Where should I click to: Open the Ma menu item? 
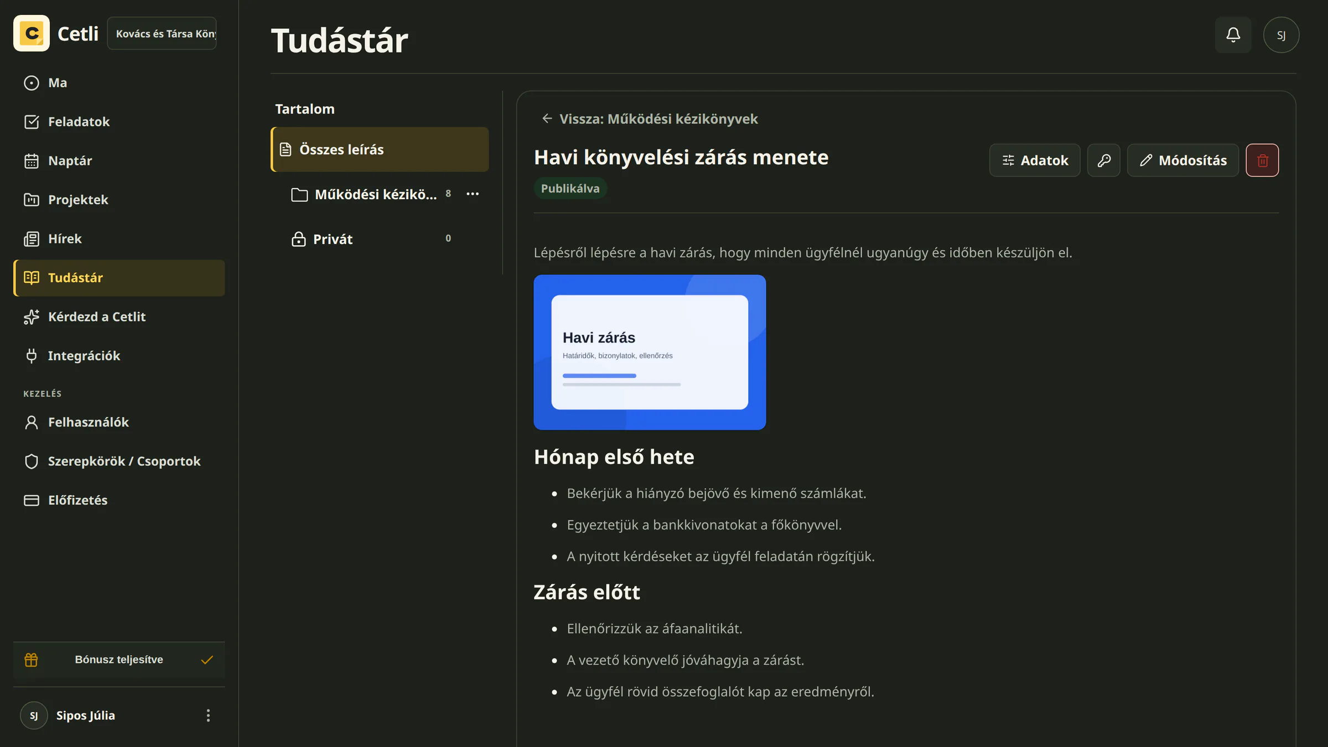[x=119, y=82]
